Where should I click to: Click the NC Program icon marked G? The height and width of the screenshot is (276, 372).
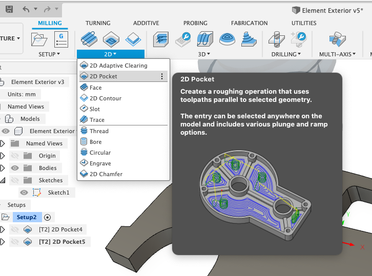coord(61,39)
